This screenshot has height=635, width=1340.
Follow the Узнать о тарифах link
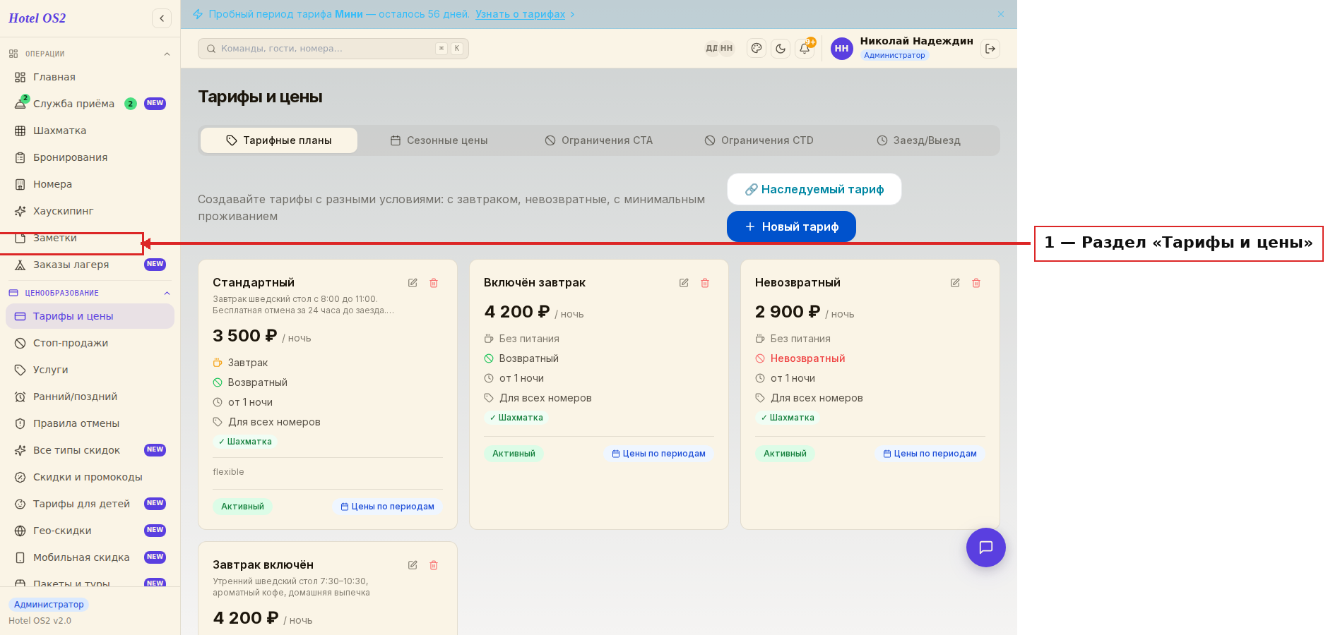(521, 14)
